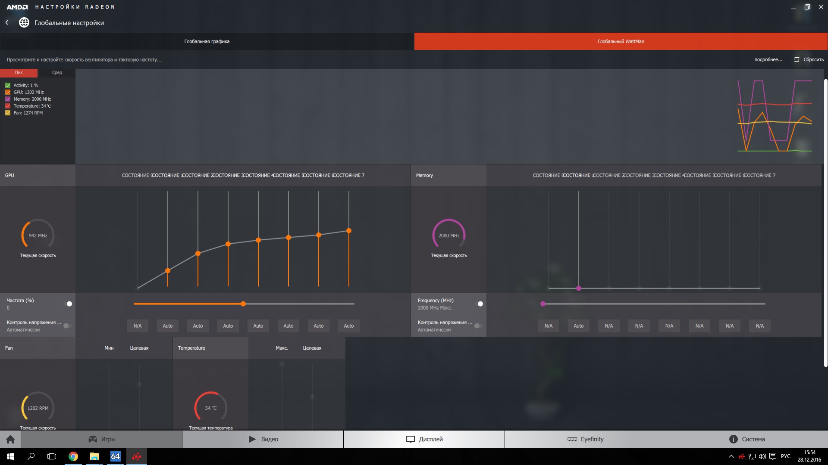
Task: Open the Игры gamepad section
Action: pos(102,439)
